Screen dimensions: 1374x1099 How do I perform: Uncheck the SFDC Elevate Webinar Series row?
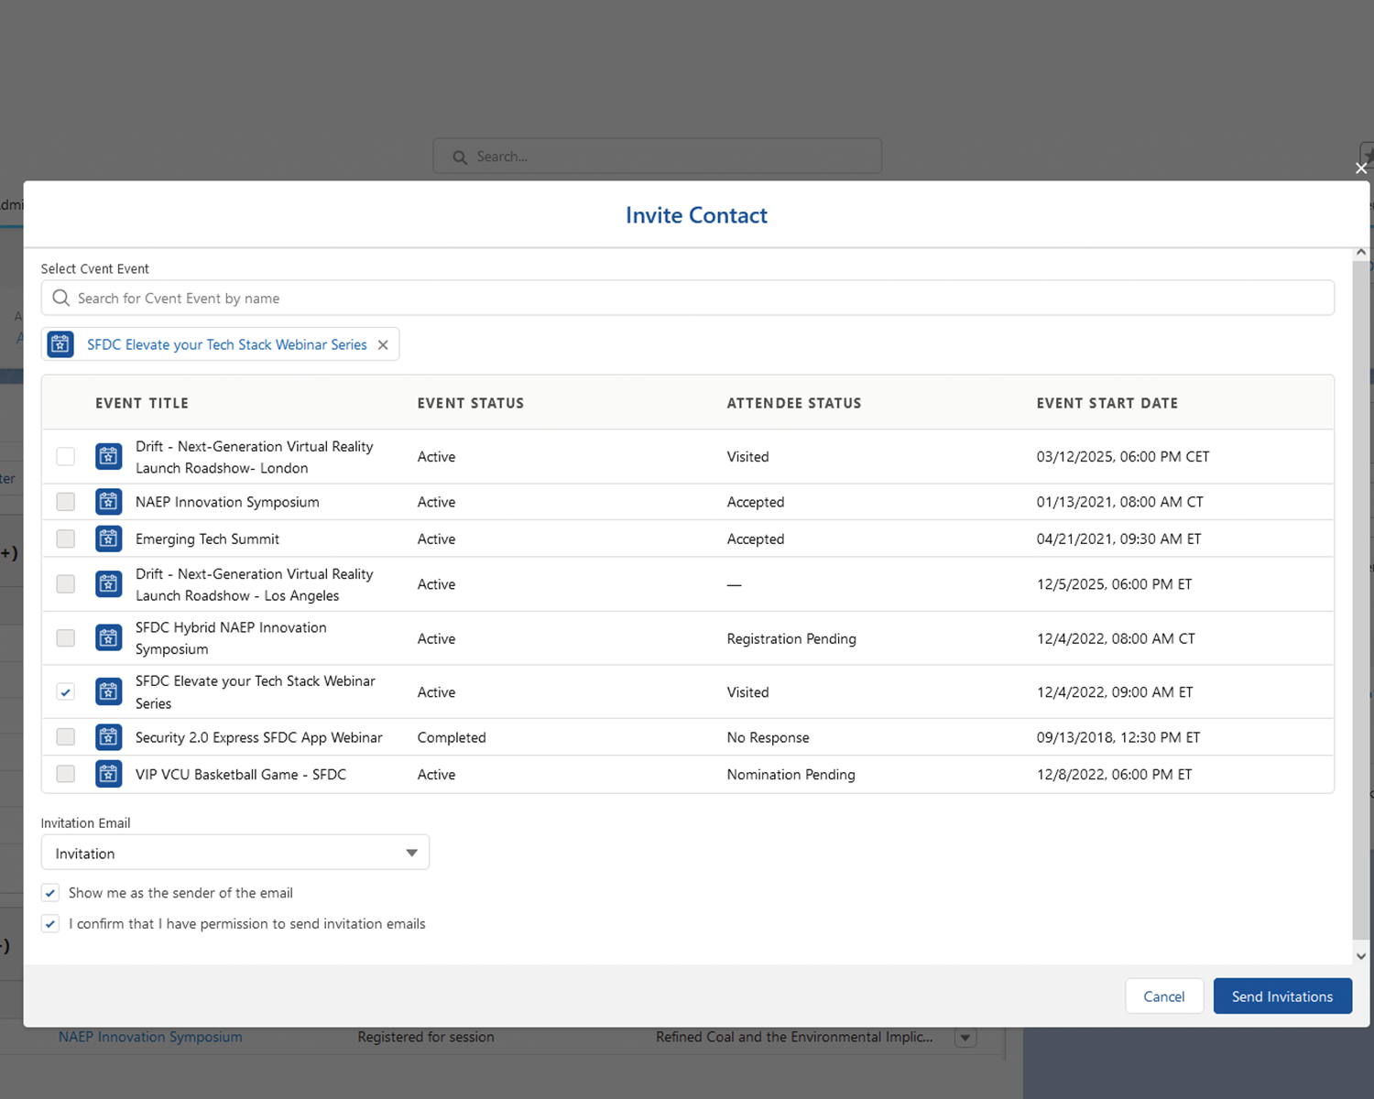click(x=65, y=691)
